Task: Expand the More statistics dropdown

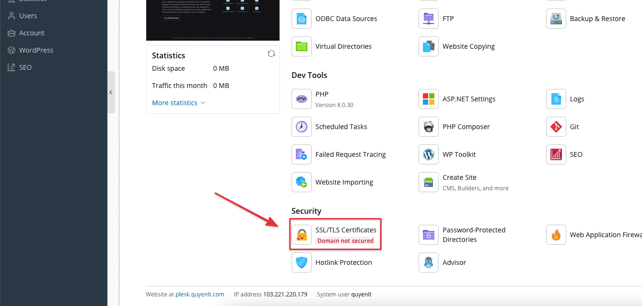Action: pos(178,103)
